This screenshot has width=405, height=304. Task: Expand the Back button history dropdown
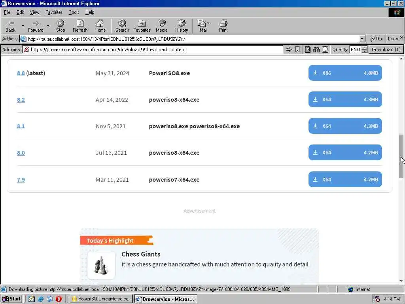[23, 26]
